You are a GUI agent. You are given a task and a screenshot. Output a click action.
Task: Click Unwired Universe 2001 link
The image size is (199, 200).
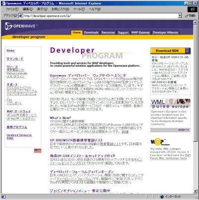tap(19, 136)
